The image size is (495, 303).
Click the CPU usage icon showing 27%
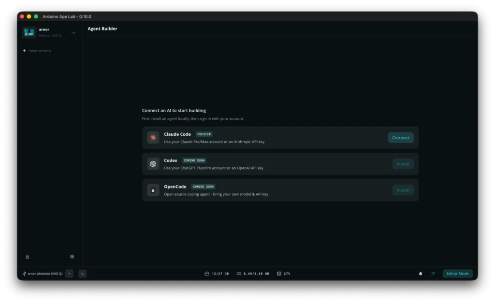pos(279,274)
